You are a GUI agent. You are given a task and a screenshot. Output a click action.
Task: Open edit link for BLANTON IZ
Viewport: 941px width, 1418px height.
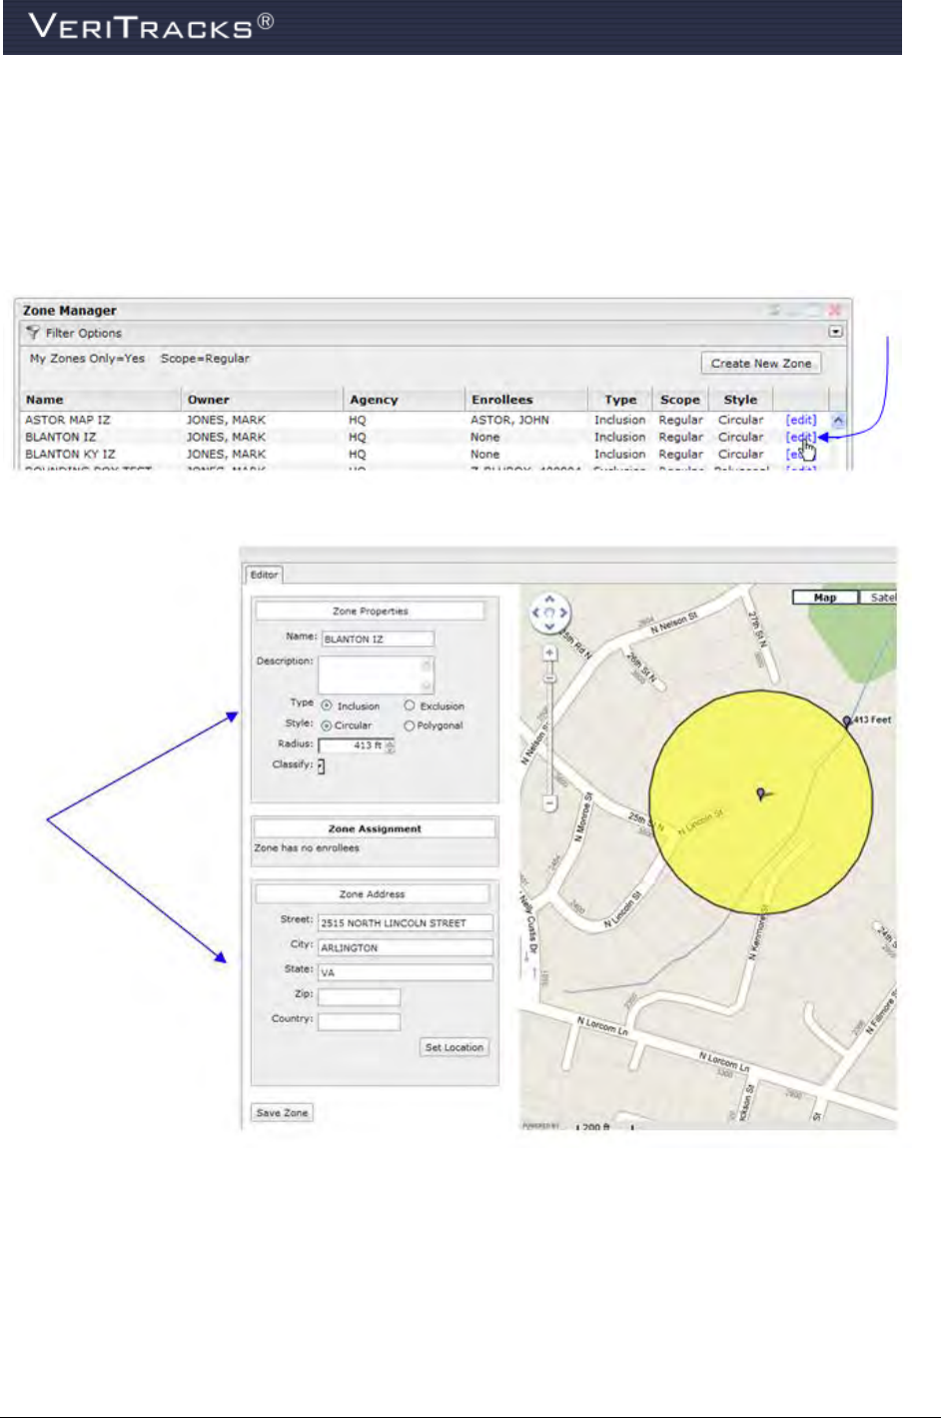point(801,437)
